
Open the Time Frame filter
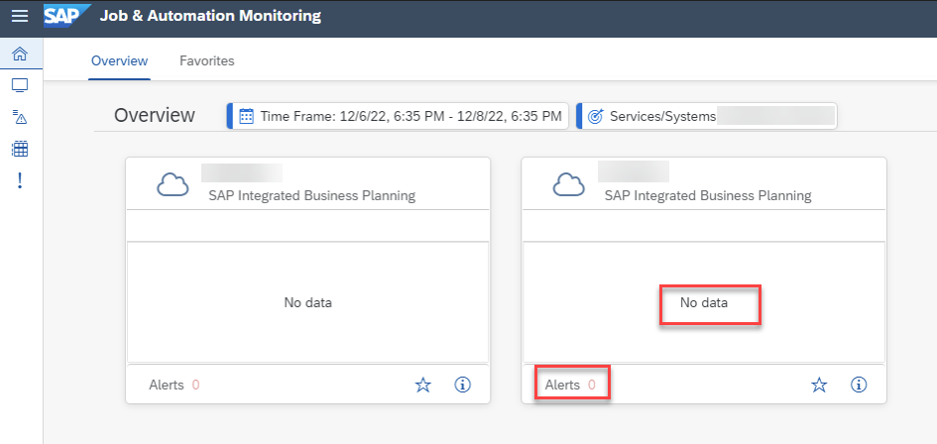[398, 116]
